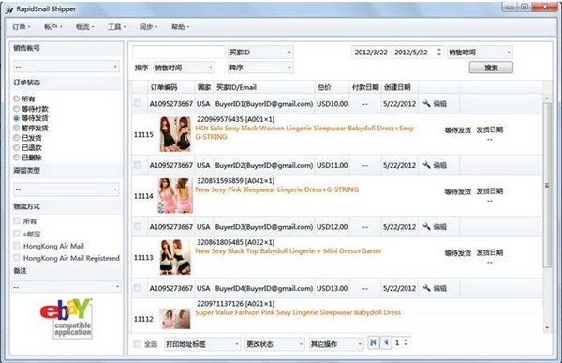The image size is (562, 363).
Task: Open the 帮助 menu
Action: 180,27
